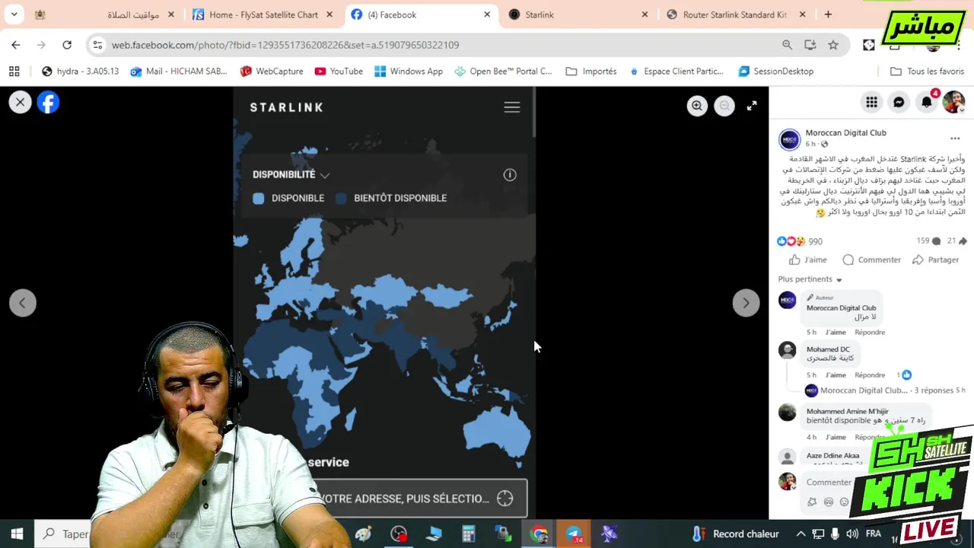This screenshot has height=548, width=974.
Task: Click the locate target icon in the address field
Action: [x=505, y=499]
